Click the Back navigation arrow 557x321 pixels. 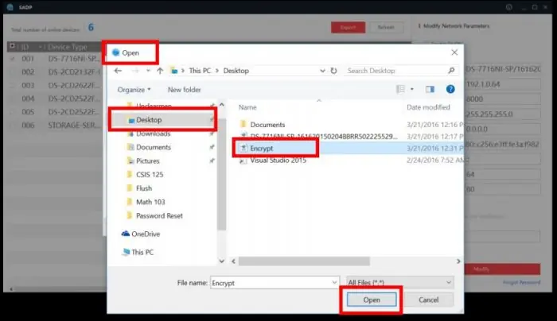pyautogui.click(x=119, y=71)
